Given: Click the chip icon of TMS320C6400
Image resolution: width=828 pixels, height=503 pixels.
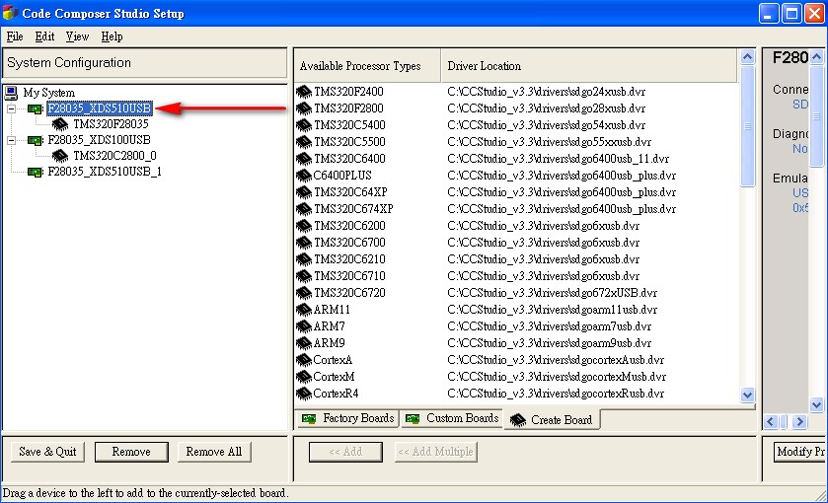Looking at the screenshot, I should (304, 159).
